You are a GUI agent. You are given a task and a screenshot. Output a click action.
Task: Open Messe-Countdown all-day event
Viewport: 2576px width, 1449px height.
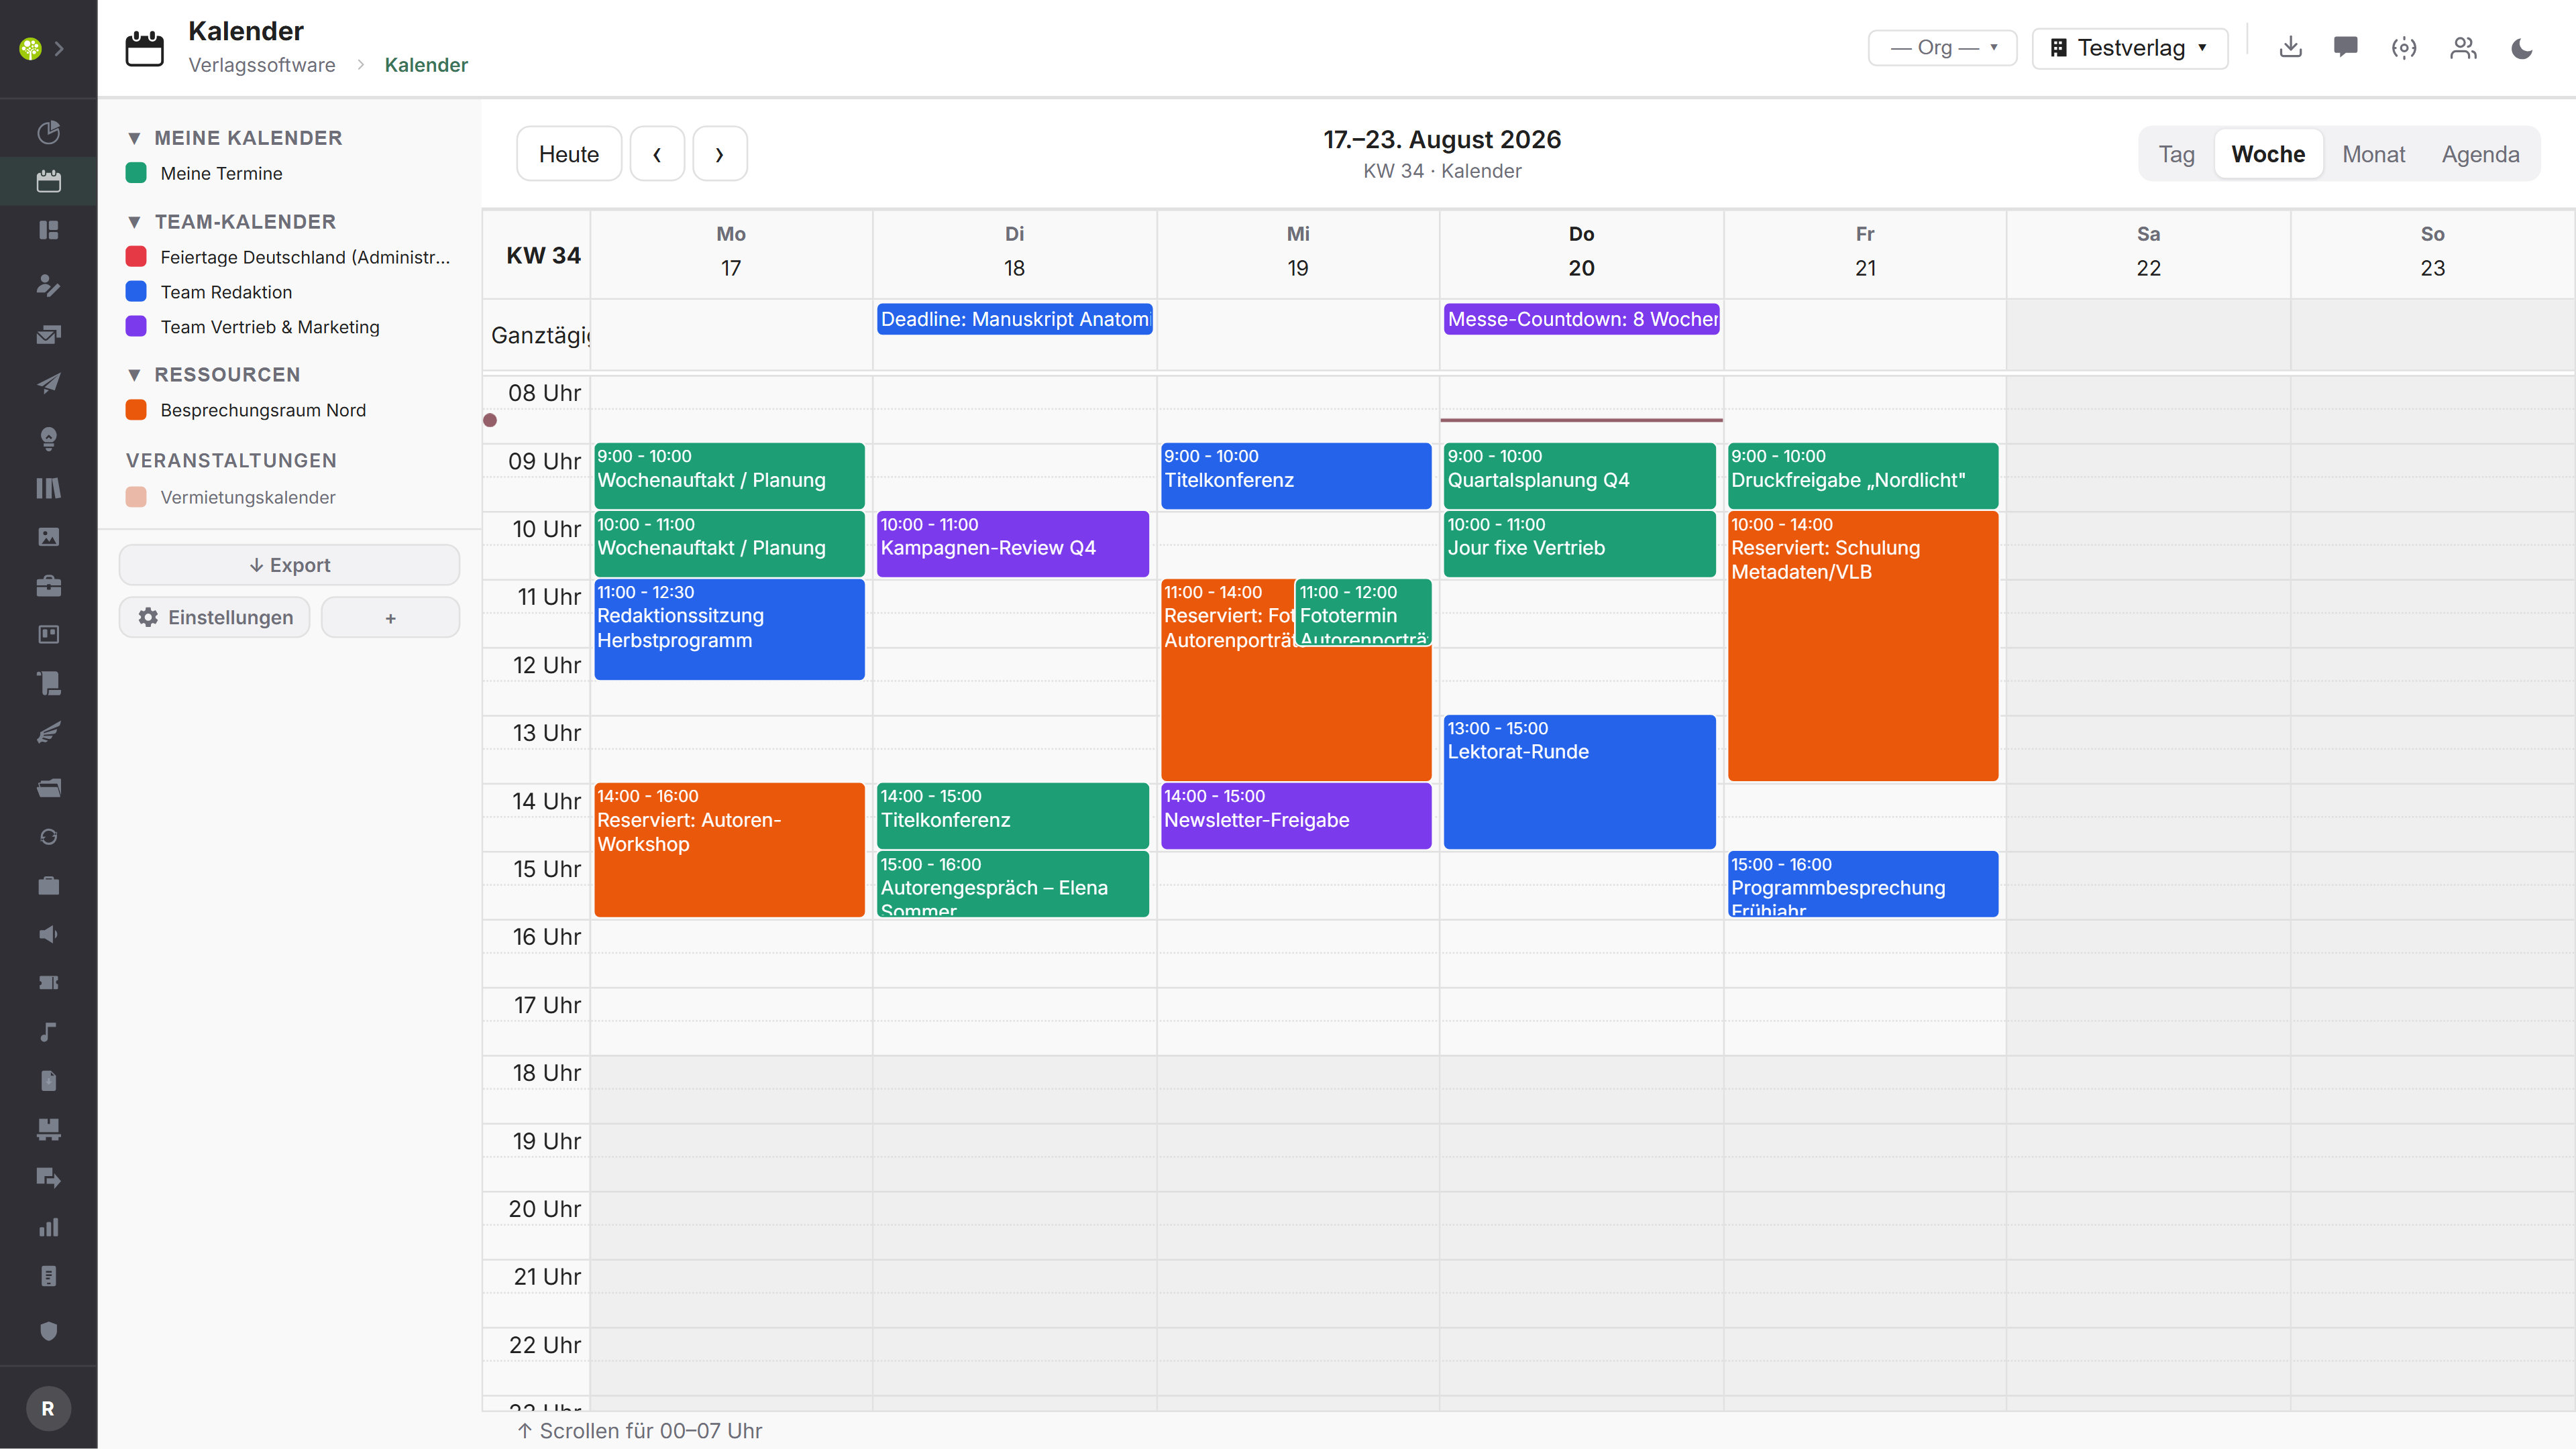[1582, 318]
